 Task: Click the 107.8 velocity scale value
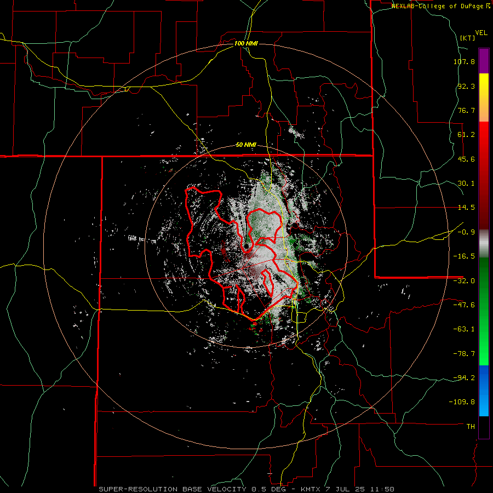coord(464,61)
